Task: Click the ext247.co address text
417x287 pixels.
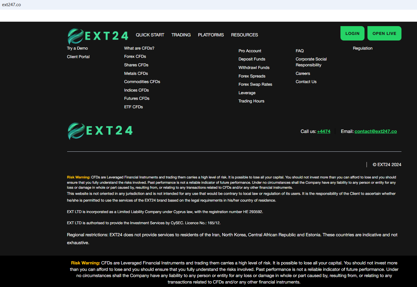Action: 11,5
